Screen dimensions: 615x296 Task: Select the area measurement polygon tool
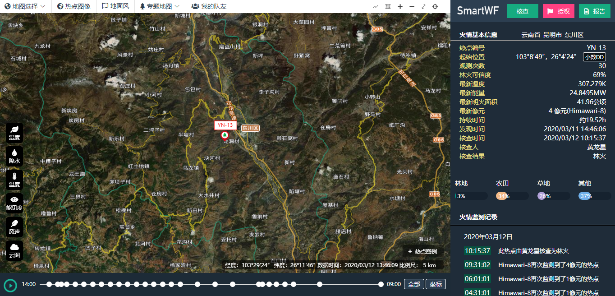coord(388,6)
